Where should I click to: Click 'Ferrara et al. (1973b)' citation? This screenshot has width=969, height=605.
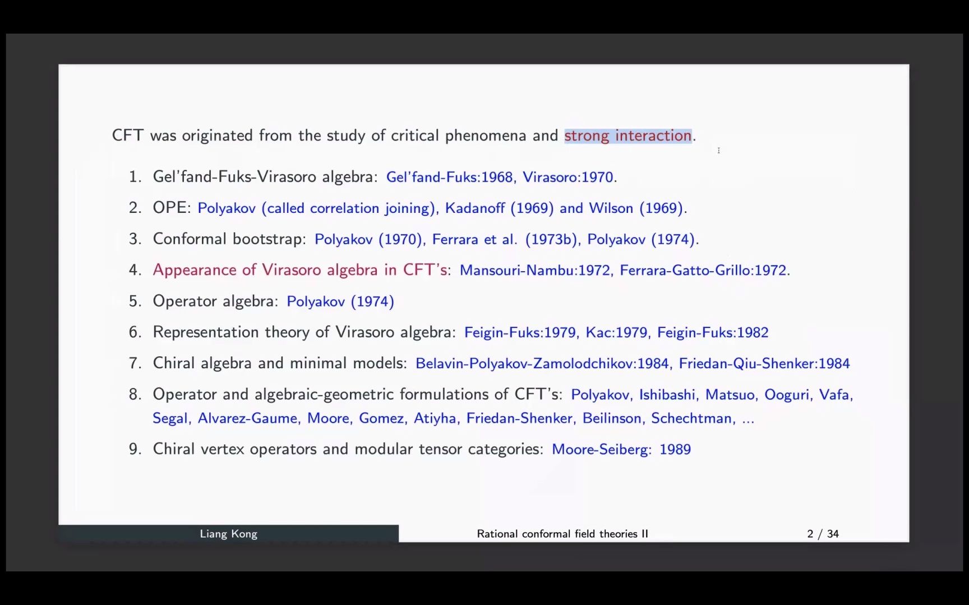[x=505, y=239]
